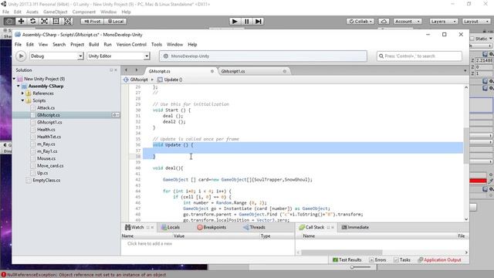This screenshot has width=494, height=278.
Task: Open the Layout dropdown in Unity
Action: 476,21
